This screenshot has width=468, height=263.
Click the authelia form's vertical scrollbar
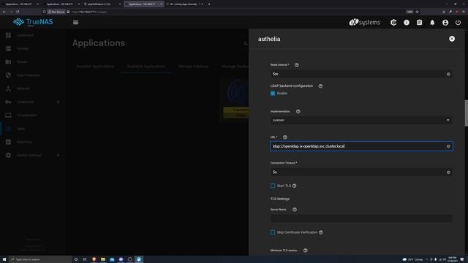(x=467, y=113)
